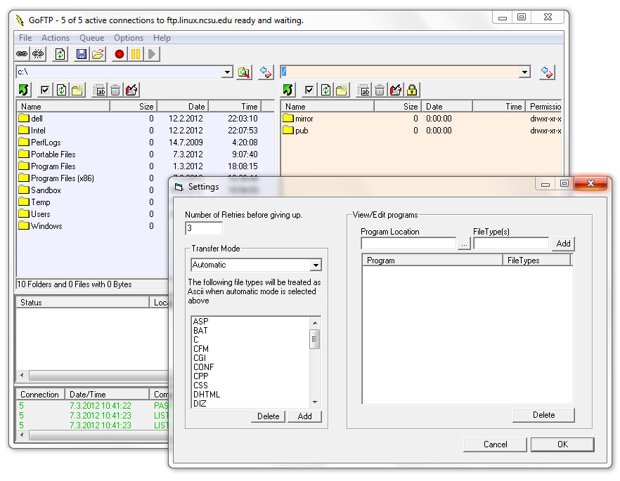Open the Transfer Mode Automatic dropdown
Screen dimensions: 620x481
(x=316, y=265)
